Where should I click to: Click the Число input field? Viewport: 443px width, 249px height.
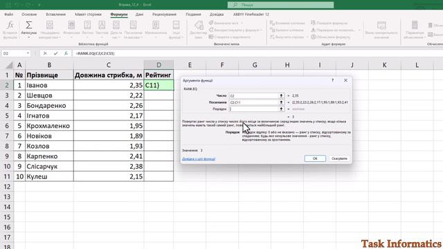[x=254, y=95]
